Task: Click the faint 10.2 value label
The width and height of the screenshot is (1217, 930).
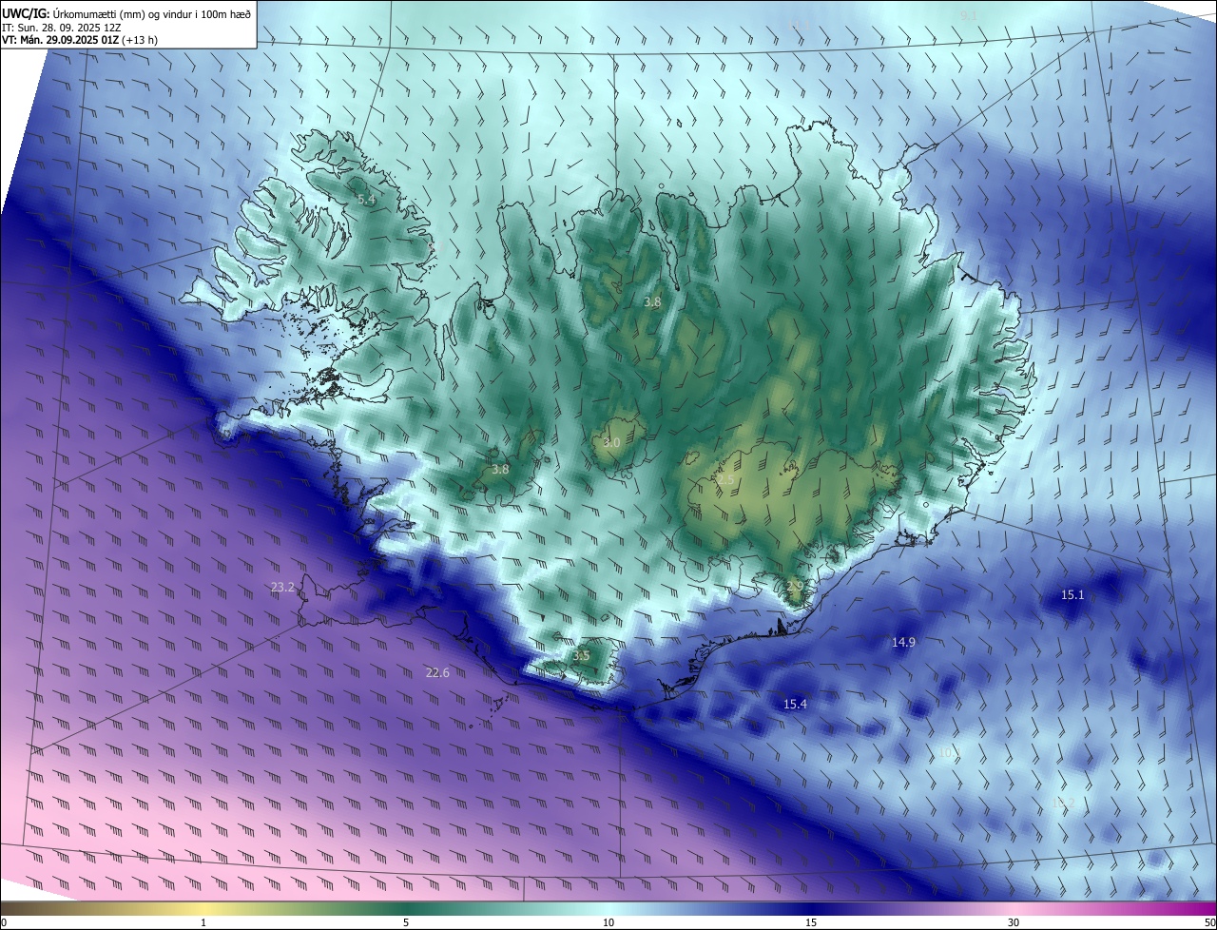Action: click(x=1063, y=804)
